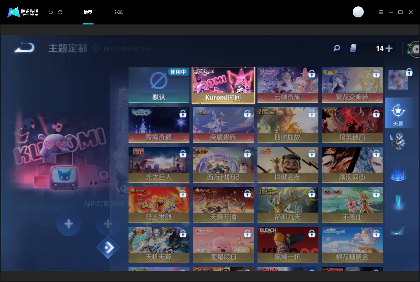Screen dimensions: 420x282
Task: Open the hamburger menu in the title bar
Action: tap(381, 12)
